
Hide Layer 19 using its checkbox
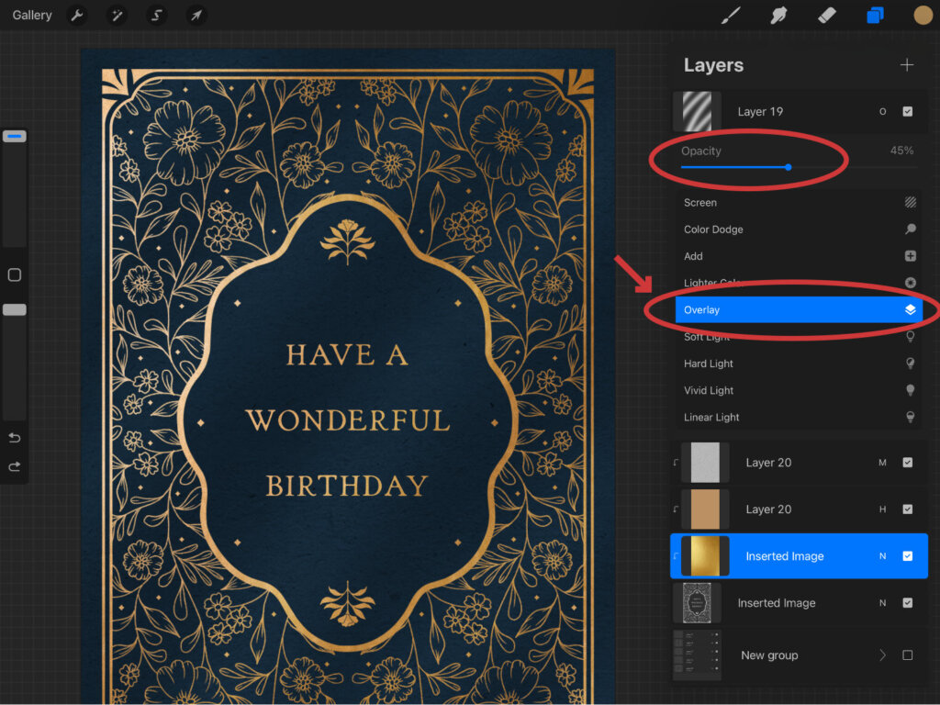tap(907, 112)
